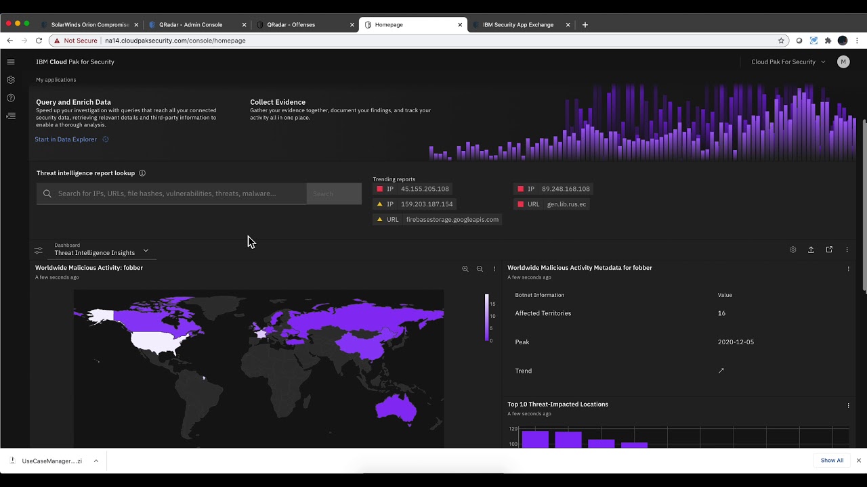
Task: Open trending report IP 159.203.187.154
Action: pyautogui.click(x=415, y=204)
